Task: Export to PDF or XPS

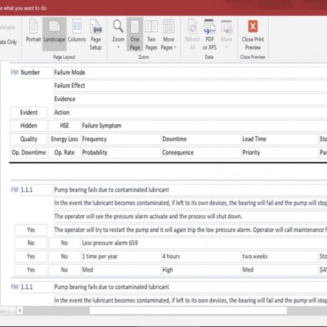Action: (x=209, y=35)
